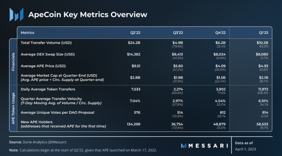Click the Daily Average Token Transfers label
This screenshot has height=156, width=282.
48,89
